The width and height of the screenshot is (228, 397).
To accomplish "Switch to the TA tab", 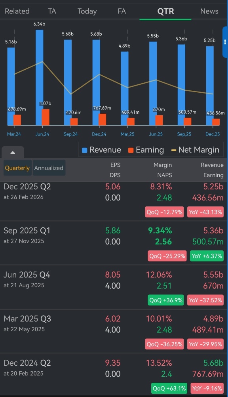I will (52, 11).
